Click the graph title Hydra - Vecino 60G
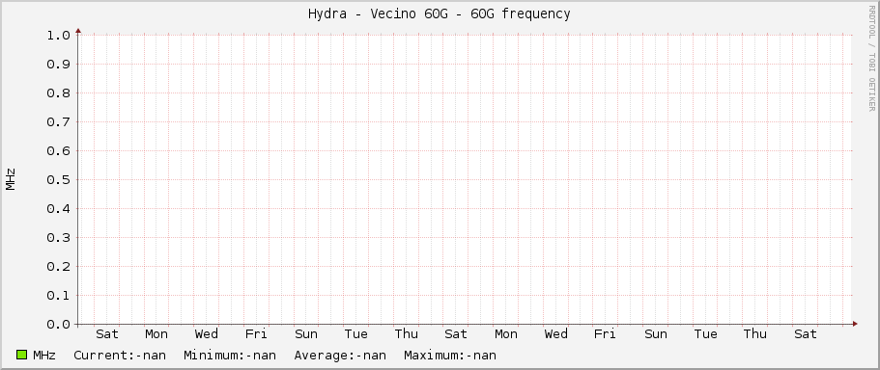The image size is (880, 370). [439, 14]
